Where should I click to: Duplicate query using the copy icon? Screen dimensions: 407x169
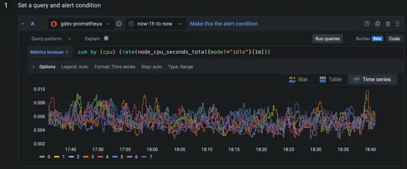378,24
